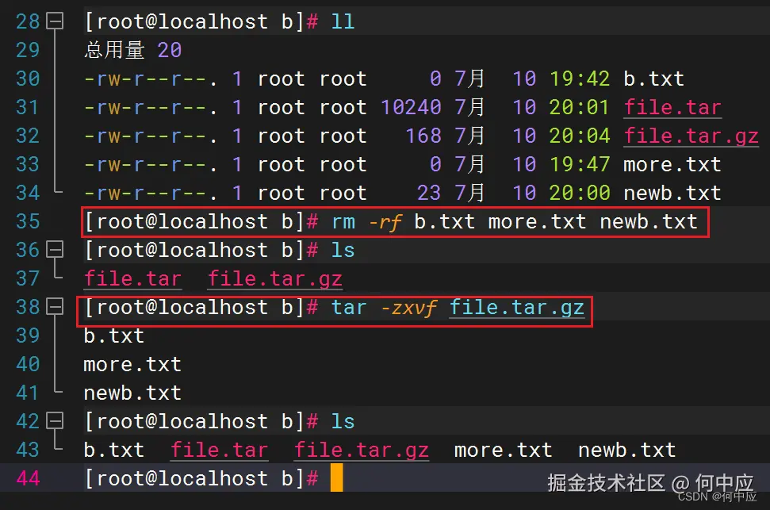Open the file.tar link on line 43
This screenshot has height=510, width=770.
(219, 450)
